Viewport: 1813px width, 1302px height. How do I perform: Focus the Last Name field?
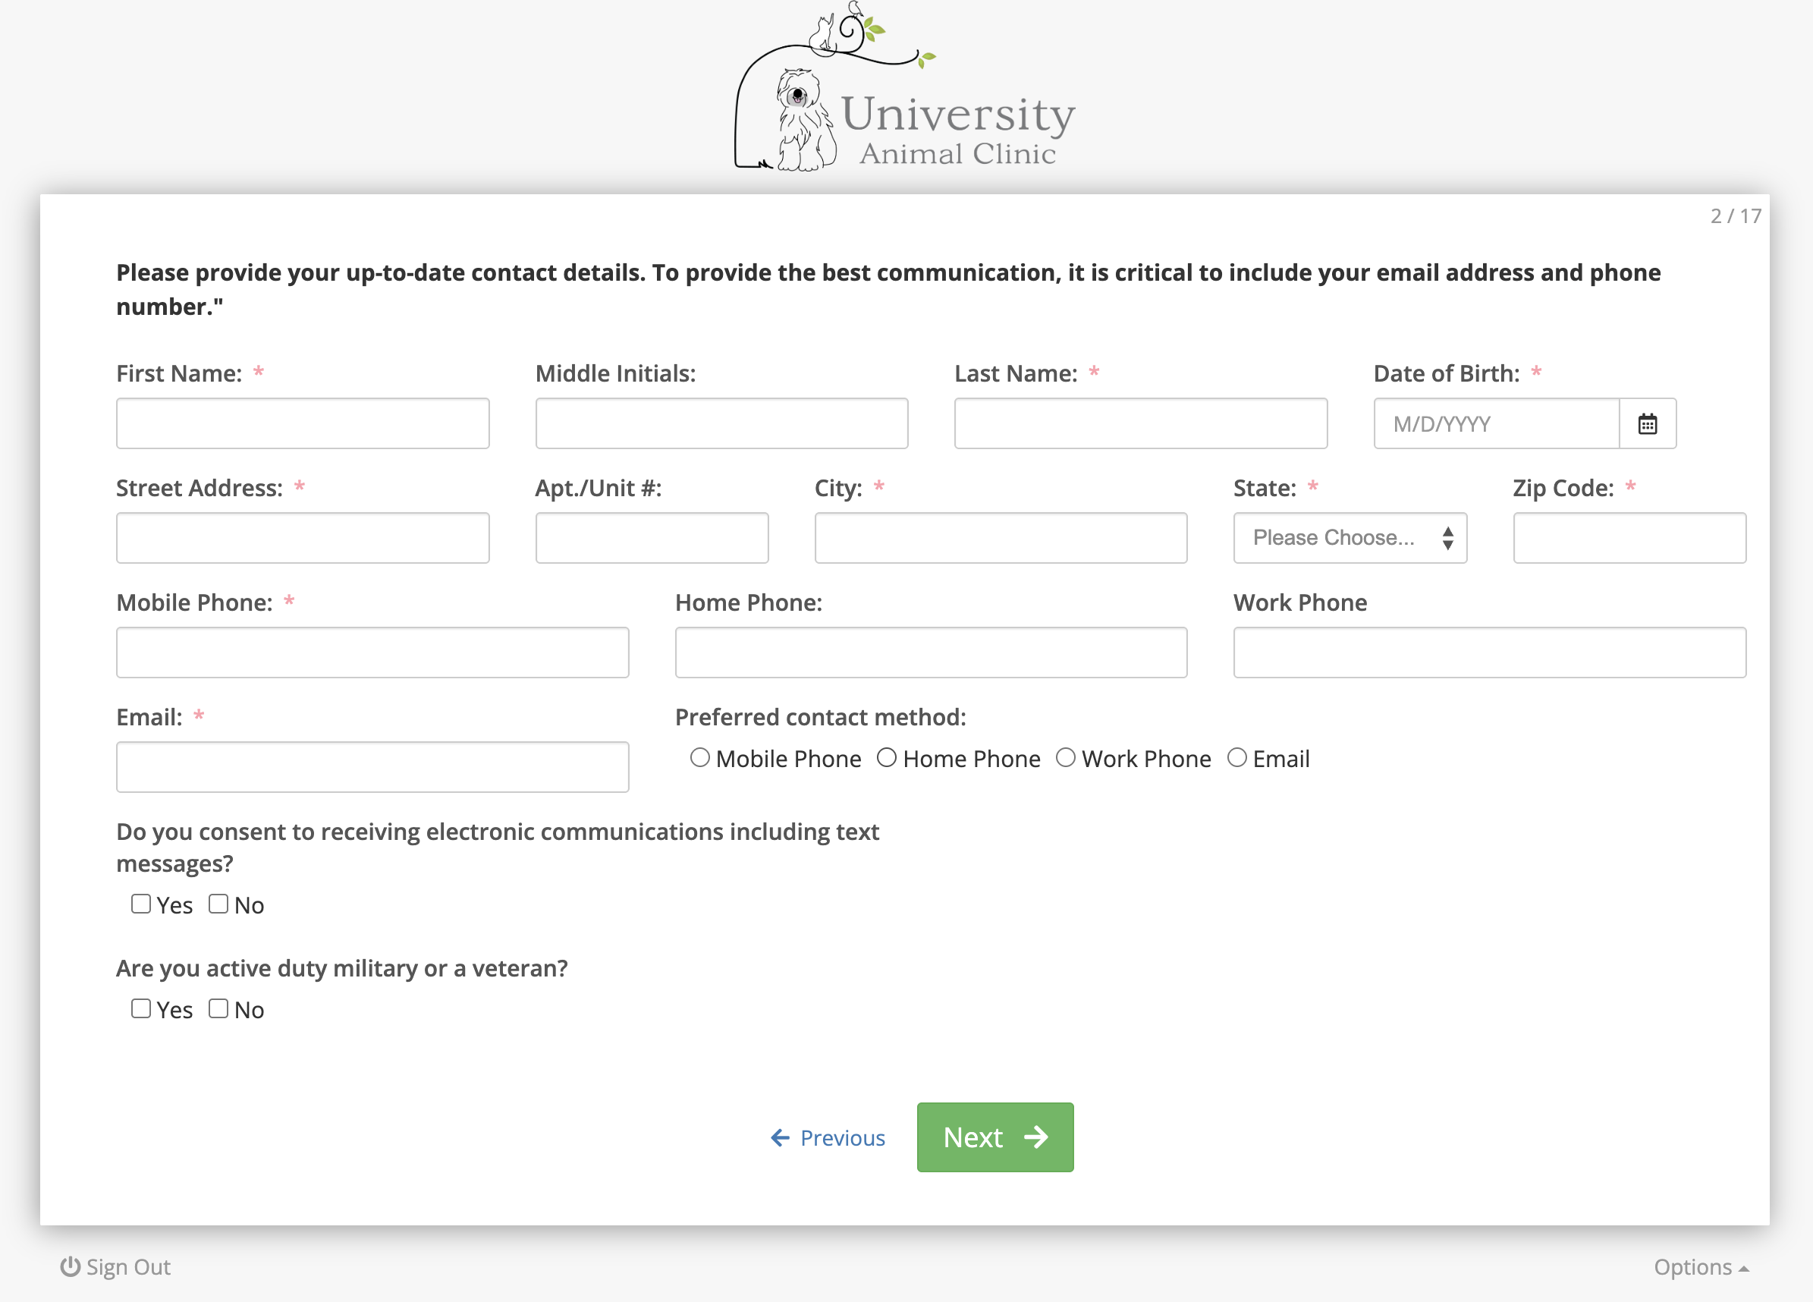pos(1141,424)
